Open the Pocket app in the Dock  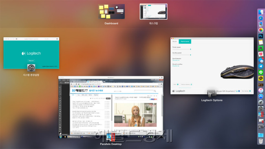coord(261,54)
